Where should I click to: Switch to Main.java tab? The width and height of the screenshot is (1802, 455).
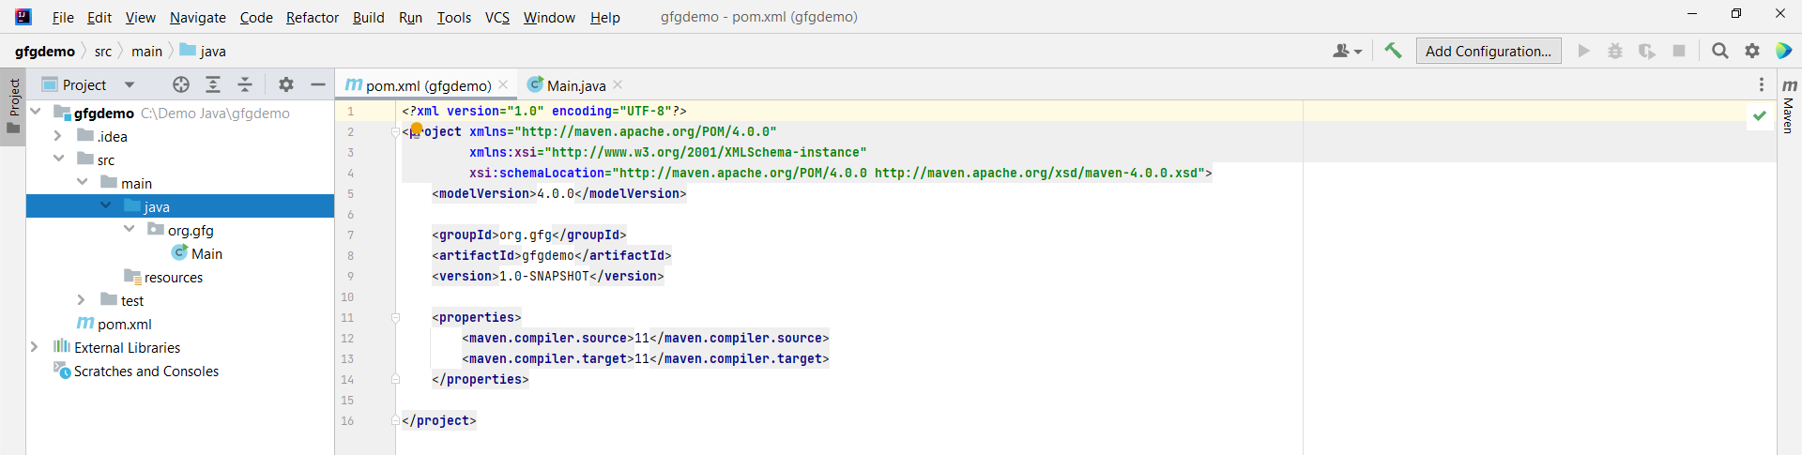575,85
